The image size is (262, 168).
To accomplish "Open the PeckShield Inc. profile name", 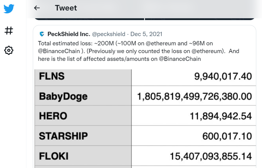I will click(69, 34).
